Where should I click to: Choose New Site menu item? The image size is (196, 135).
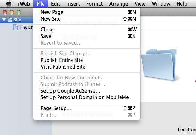(87, 19)
